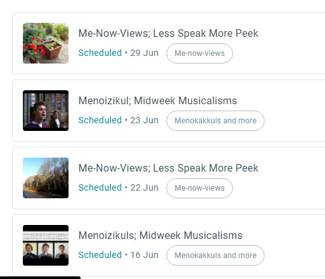Image resolution: width=325 pixels, height=279 pixels.
Task: Click the 22 Jun date label
Action: pyautogui.click(x=144, y=187)
